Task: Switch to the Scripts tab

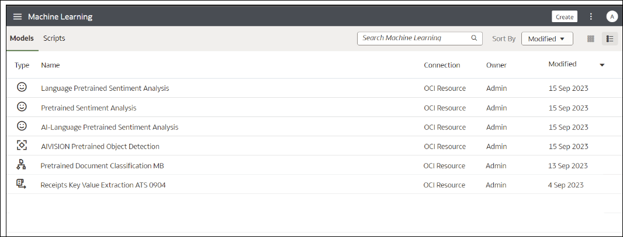Action: [54, 38]
